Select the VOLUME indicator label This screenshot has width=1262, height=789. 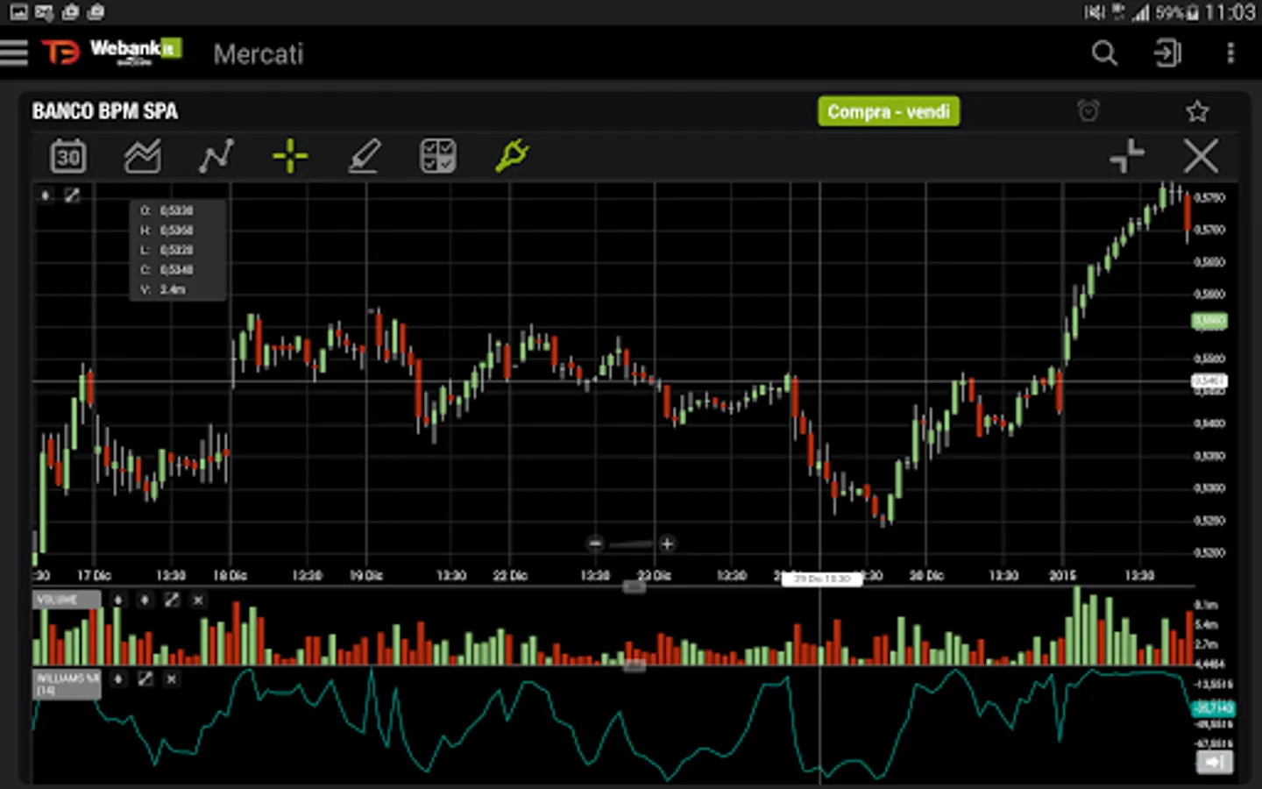click(67, 600)
